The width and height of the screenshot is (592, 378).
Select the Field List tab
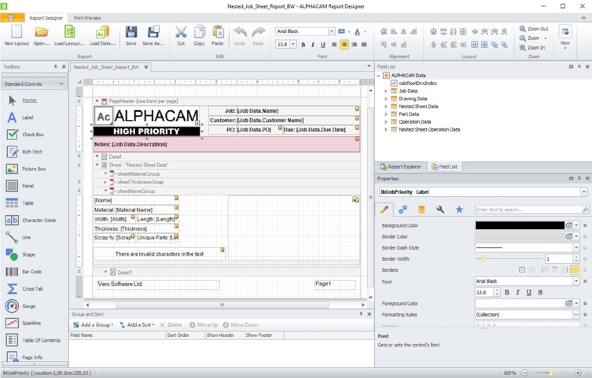pos(444,167)
